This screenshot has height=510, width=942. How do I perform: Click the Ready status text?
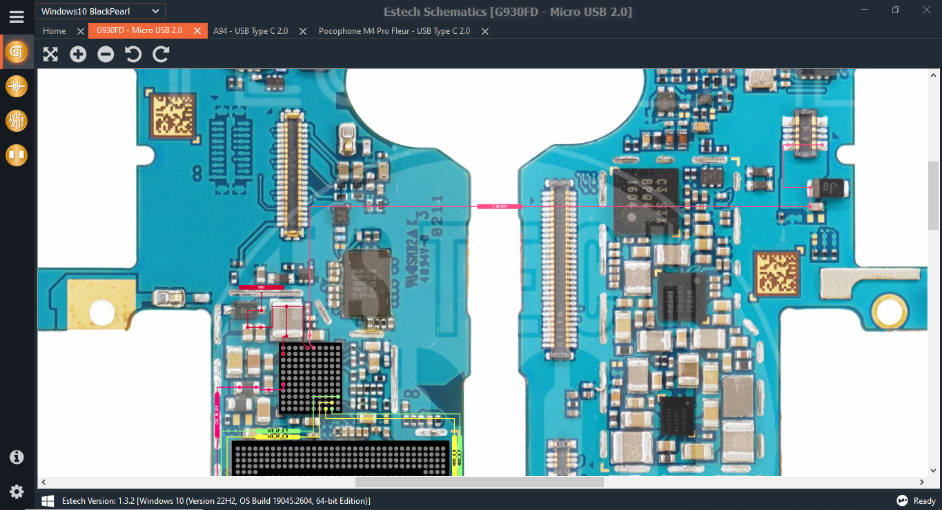tap(925, 501)
